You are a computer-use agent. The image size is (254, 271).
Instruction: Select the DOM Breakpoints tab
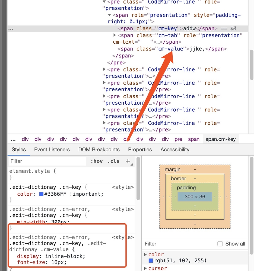pos(99,149)
